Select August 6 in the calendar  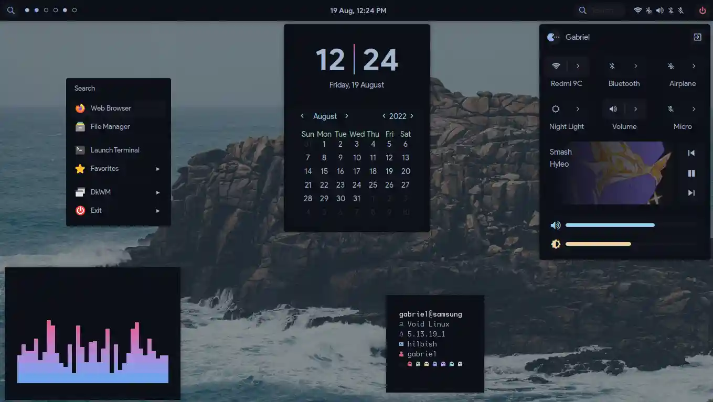click(x=406, y=144)
